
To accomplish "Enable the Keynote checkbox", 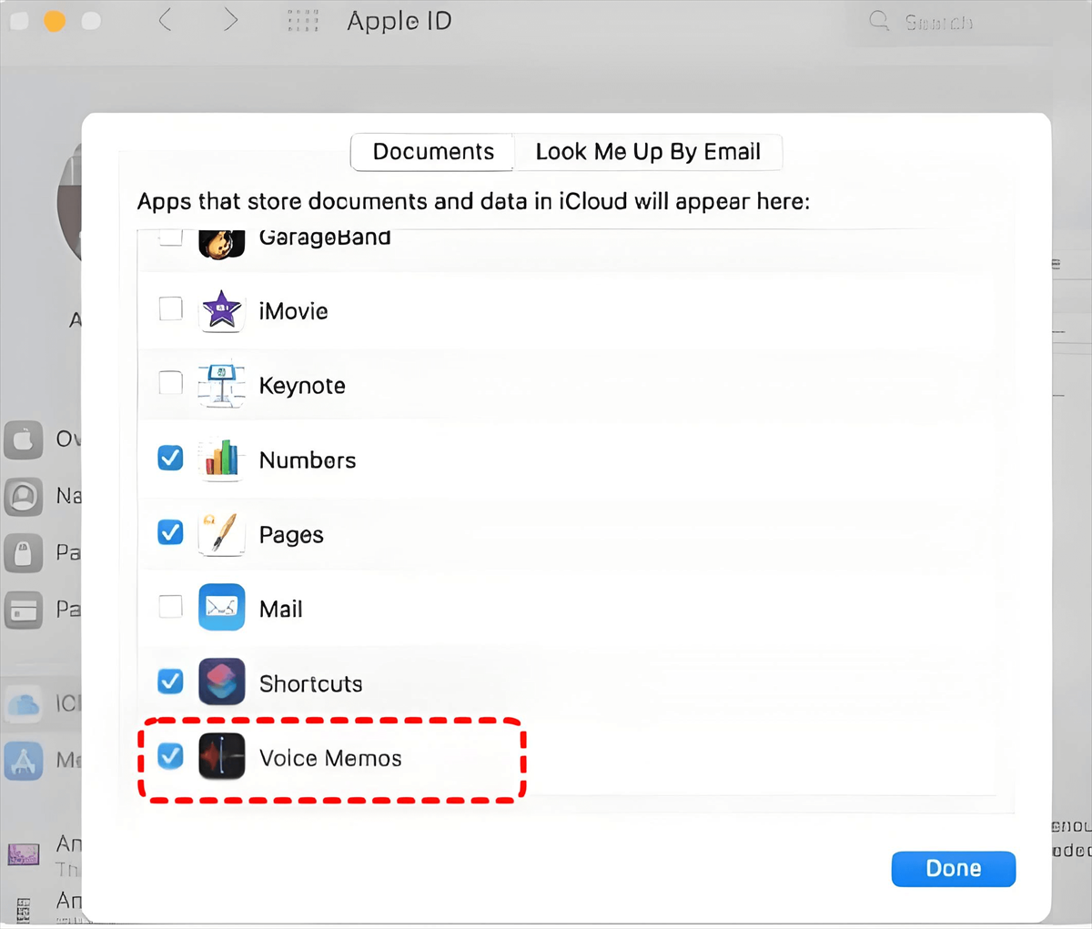I will pyautogui.click(x=170, y=383).
